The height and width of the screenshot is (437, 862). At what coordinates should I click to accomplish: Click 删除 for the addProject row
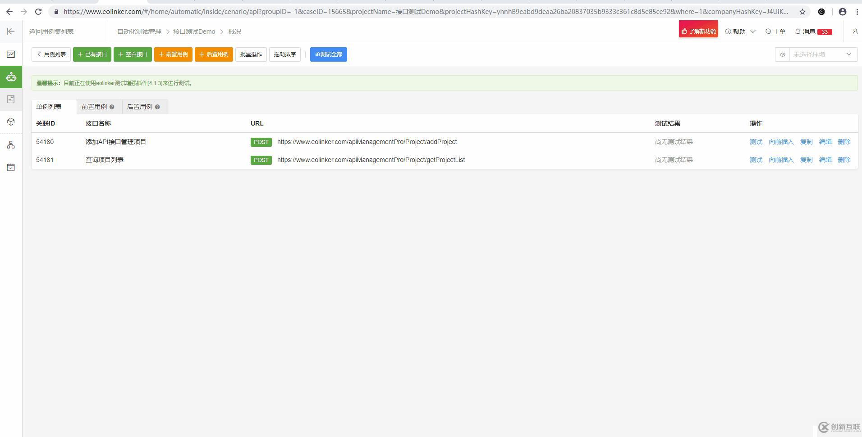844,142
